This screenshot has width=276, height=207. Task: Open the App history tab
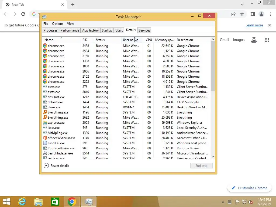90,30
